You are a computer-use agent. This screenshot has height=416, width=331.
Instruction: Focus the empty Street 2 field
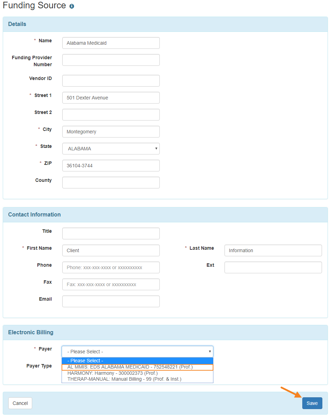[x=111, y=115]
